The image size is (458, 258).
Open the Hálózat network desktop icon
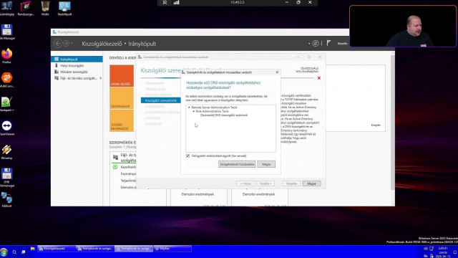(6, 200)
